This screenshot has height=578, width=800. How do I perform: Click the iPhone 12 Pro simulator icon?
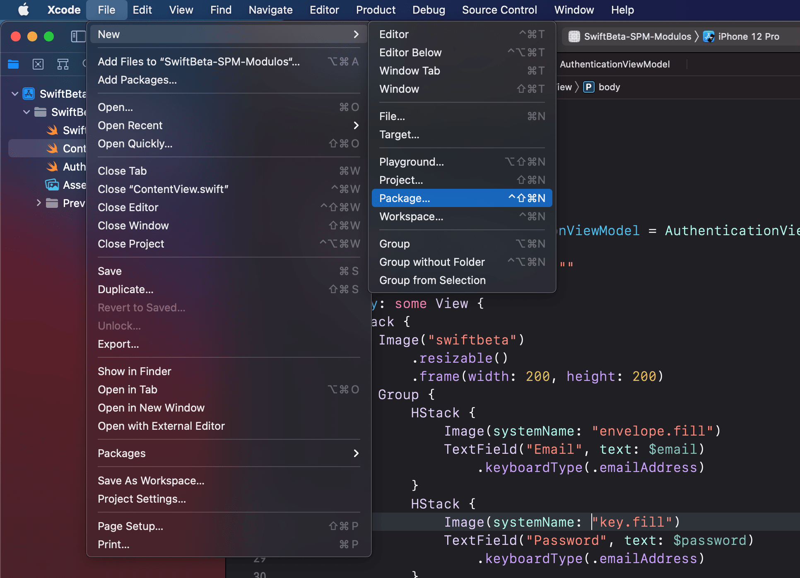(x=708, y=36)
